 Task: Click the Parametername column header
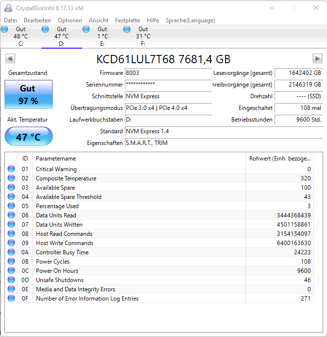[x=139, y=159]
